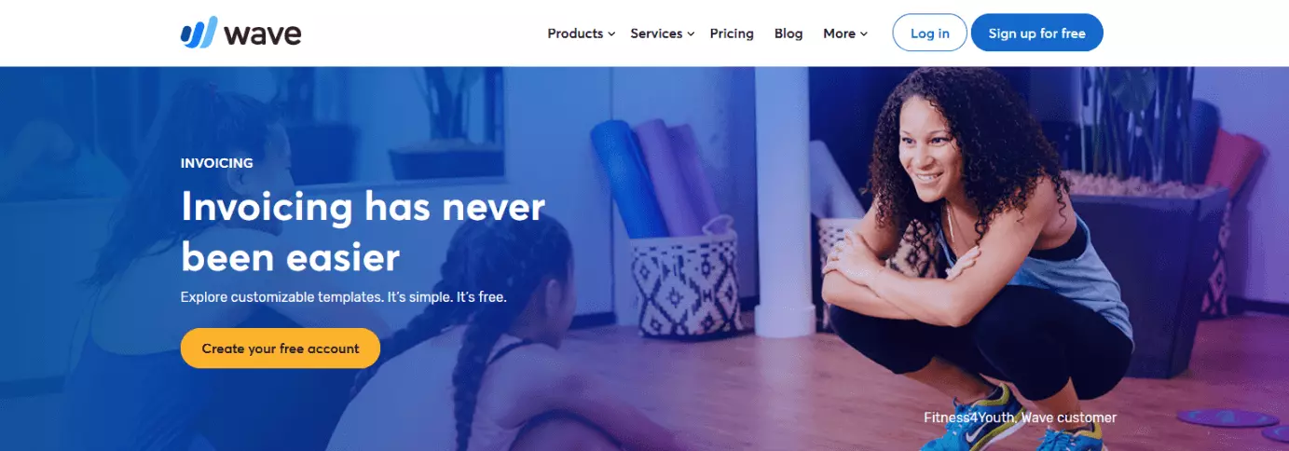Visit the Blog link
This screenshot has height=451, width=1289.
click(788, 34)
